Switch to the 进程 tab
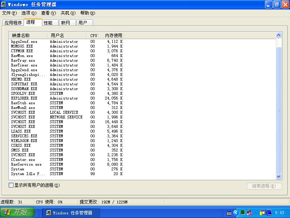This screenshot has height=218, width=290. coord(33,22)
